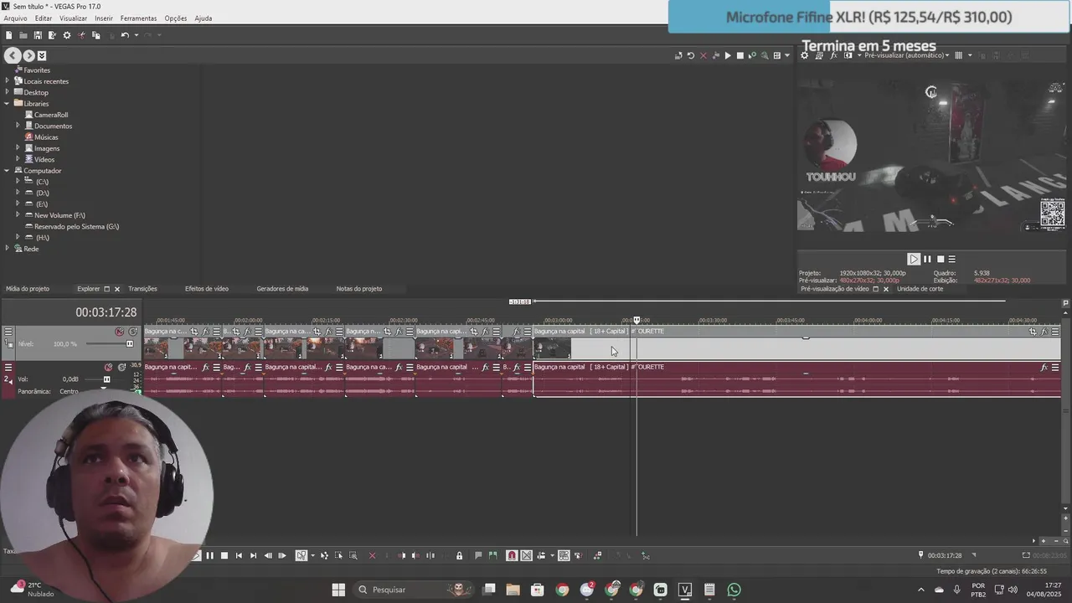Go forward in Explorer navigation
This screenshot has width=1072, height=603.
(29, 55)
